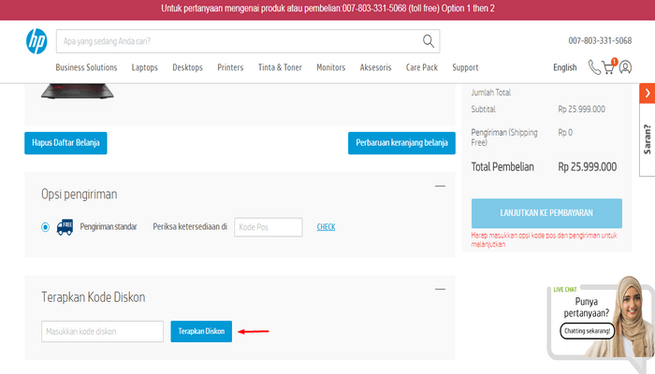
Task: Open the user account icon
Action: point(625,67)
